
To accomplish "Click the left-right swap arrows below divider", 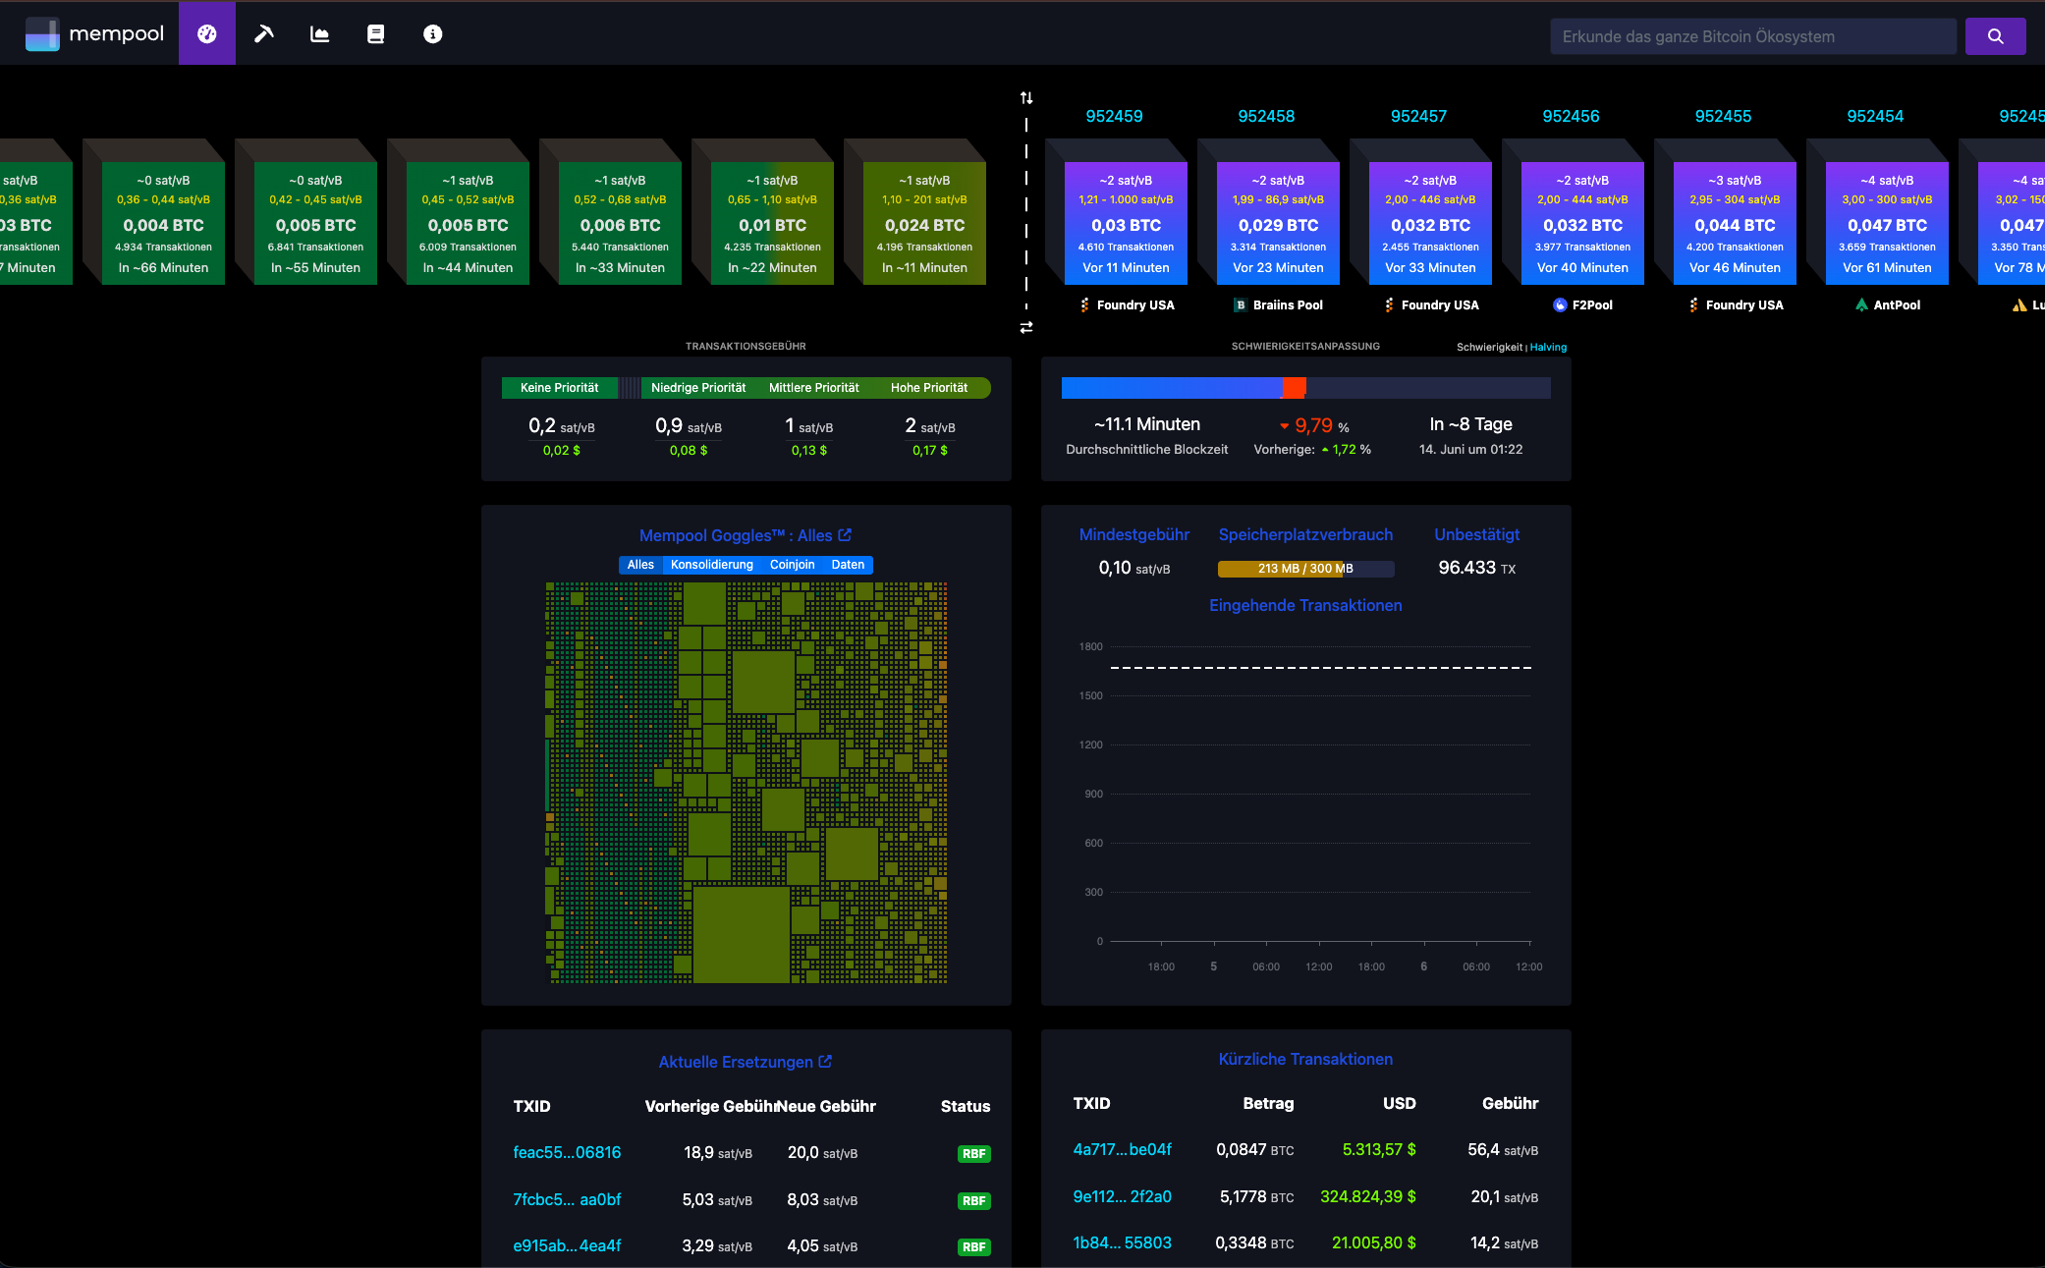I will pos(1026,327).
